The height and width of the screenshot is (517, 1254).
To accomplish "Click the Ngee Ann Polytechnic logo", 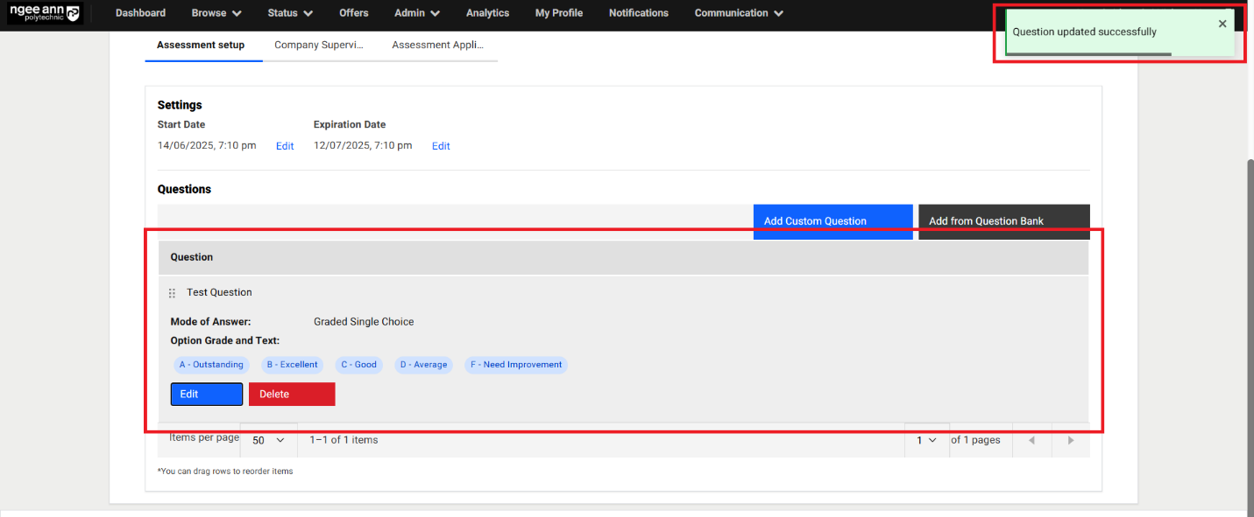I will 45,13.
